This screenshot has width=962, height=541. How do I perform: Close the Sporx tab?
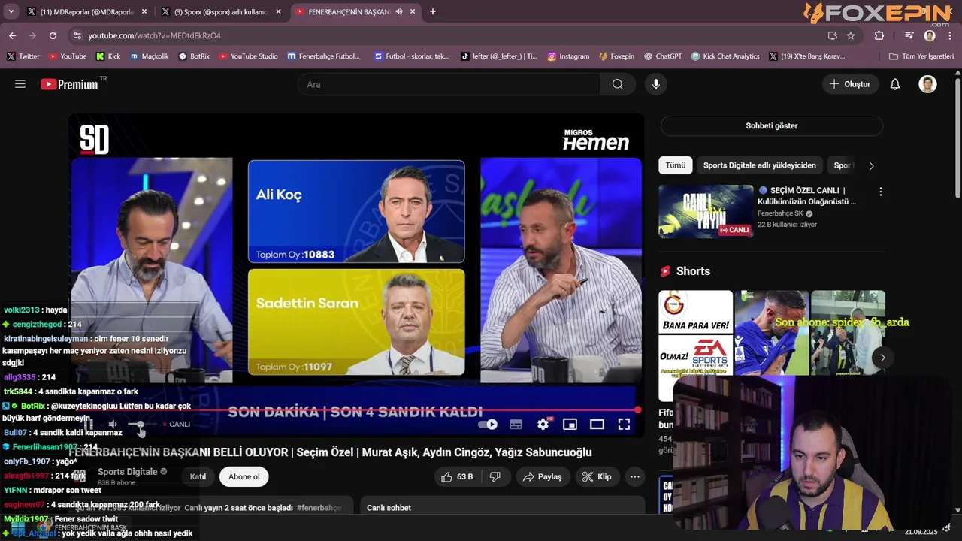click(279, 11)
